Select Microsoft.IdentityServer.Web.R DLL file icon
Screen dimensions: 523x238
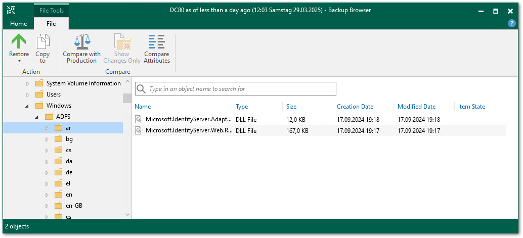click(139, 130)
